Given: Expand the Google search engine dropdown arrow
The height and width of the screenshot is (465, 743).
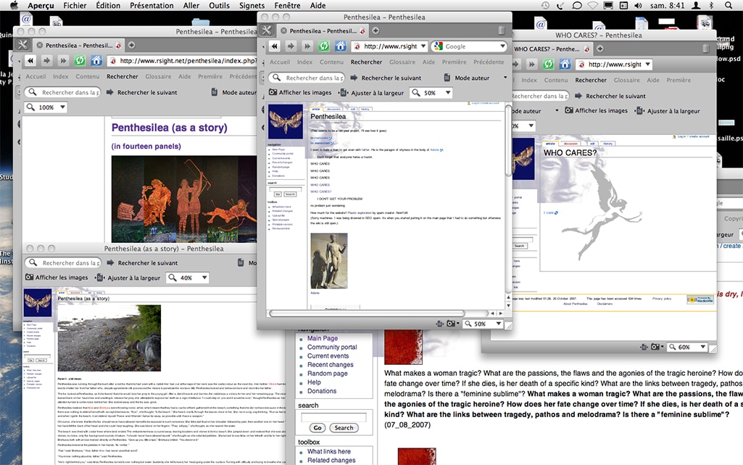Looking at the screenshot, I should [x=502, y=46].
